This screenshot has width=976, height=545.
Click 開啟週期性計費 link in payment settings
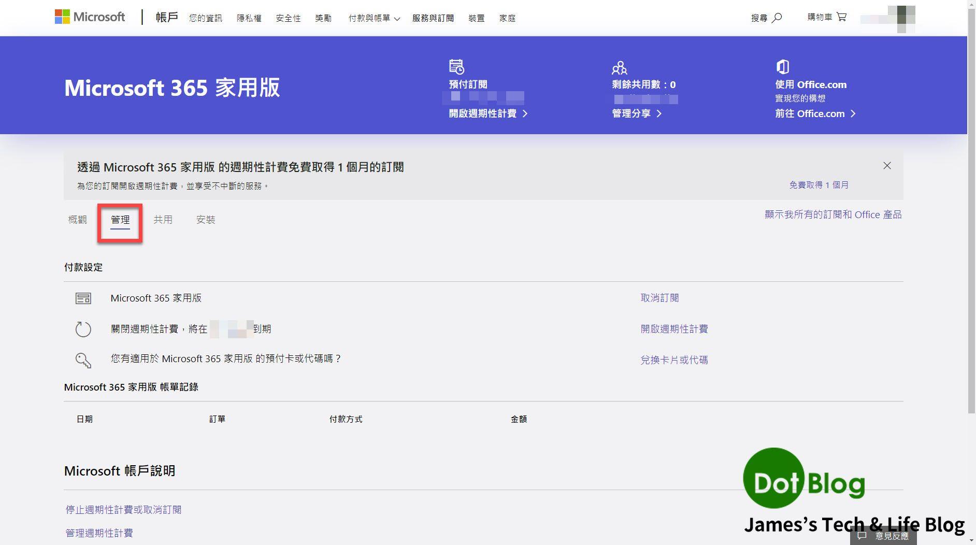pos(674,329)
